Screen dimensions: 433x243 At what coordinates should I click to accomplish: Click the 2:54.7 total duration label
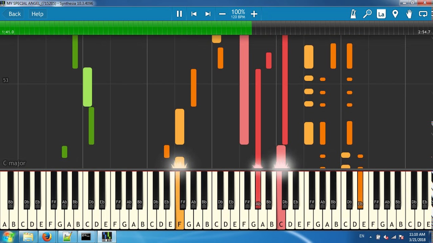coord(424,32)
